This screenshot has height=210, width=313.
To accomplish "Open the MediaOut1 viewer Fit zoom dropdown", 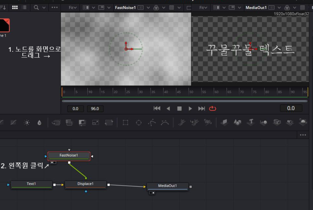I will tap(203, 8).
